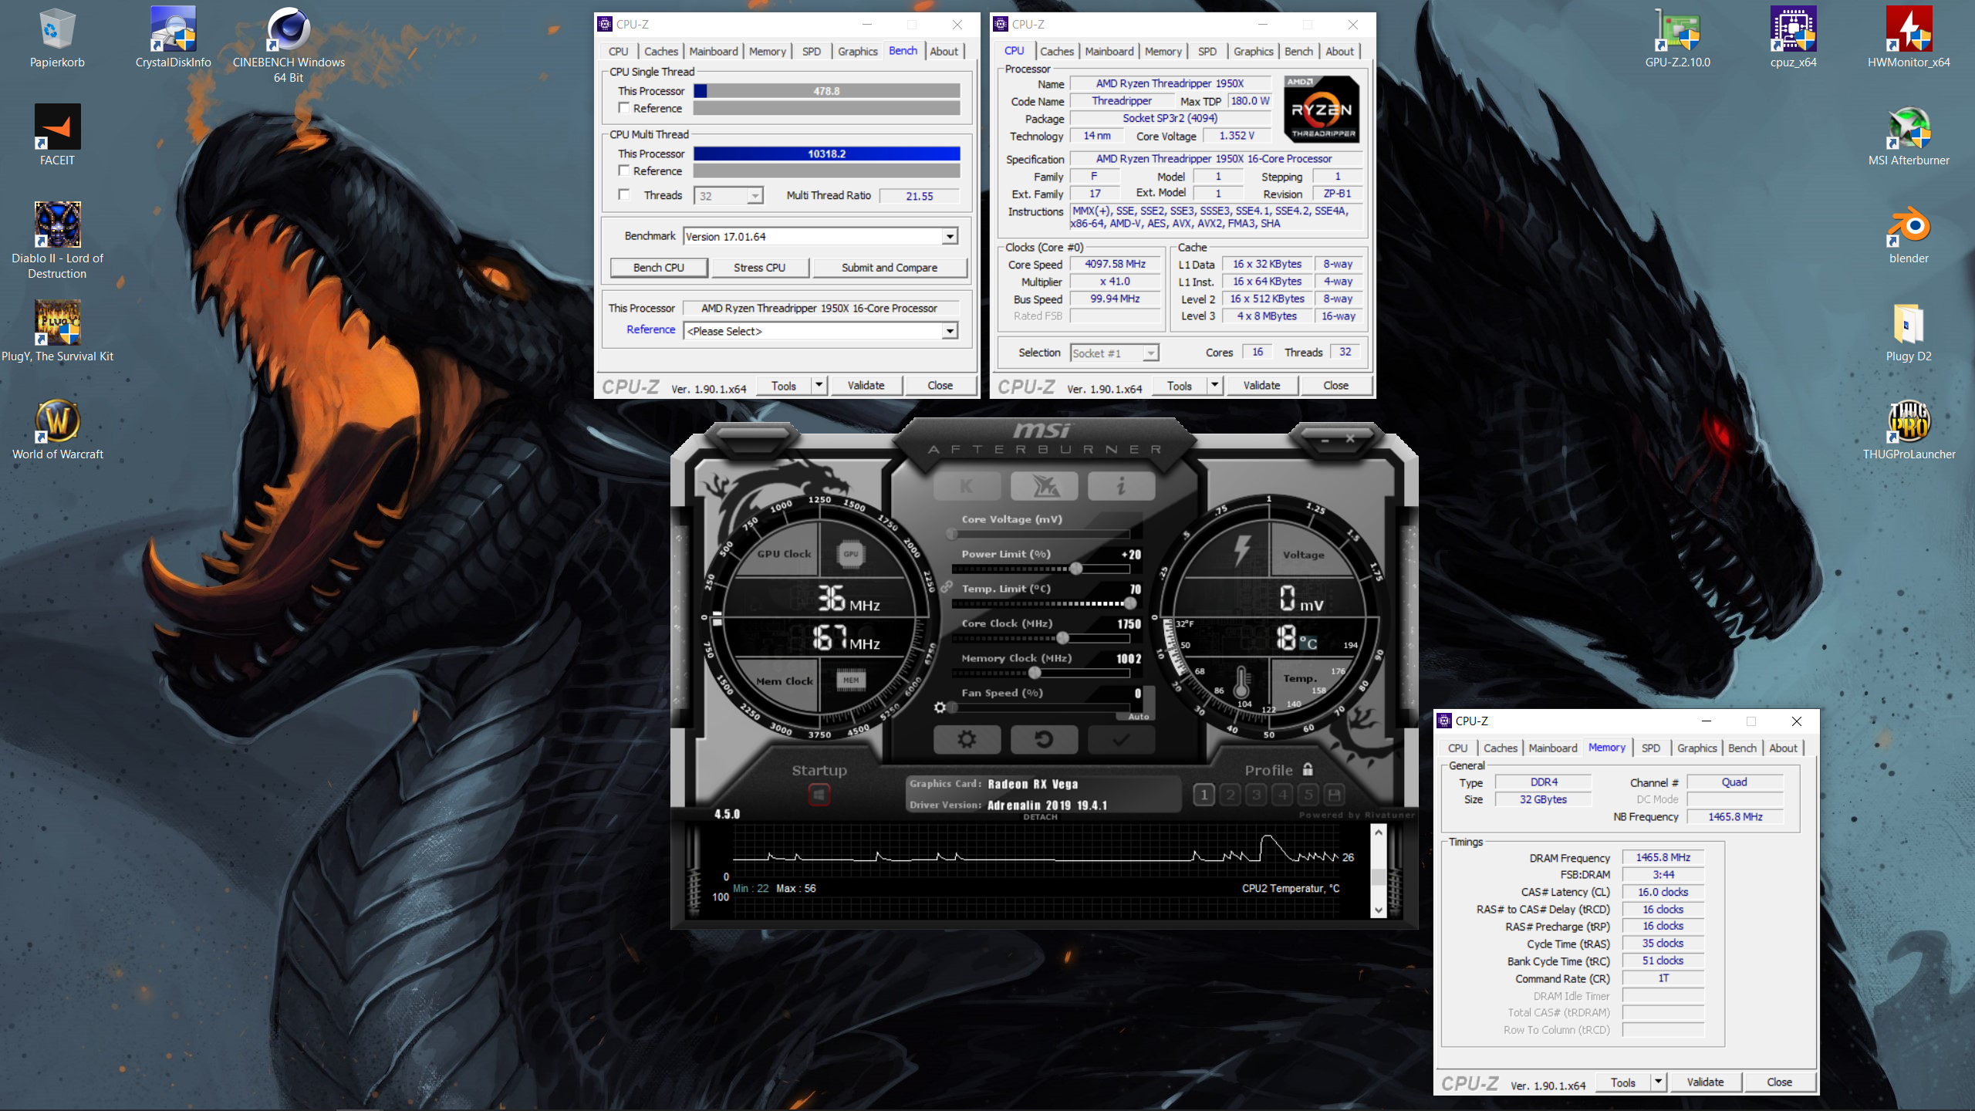
Task: Open Graphics tab in the processor CPU-Z window
Action: (x=1253, y=52)
